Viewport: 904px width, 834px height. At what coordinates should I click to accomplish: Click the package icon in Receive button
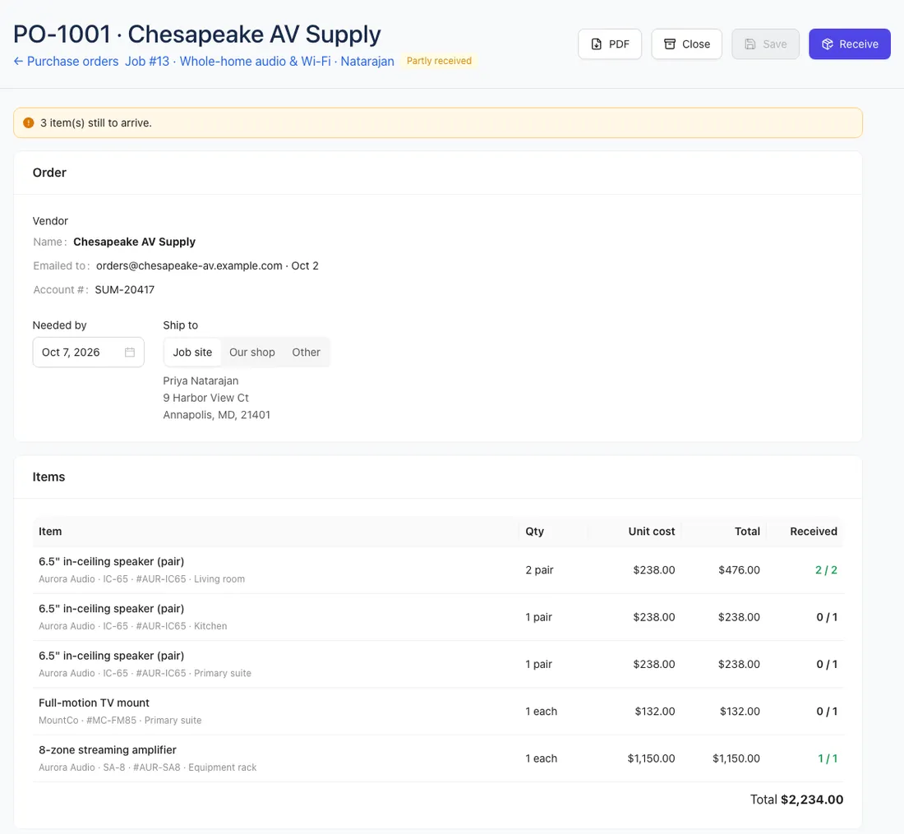coord(828,44)
